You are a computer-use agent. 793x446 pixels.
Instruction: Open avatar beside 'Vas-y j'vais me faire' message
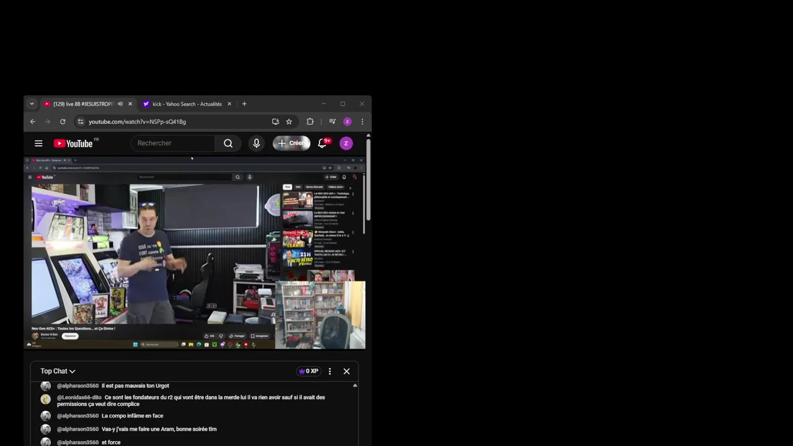coord(46,429)
